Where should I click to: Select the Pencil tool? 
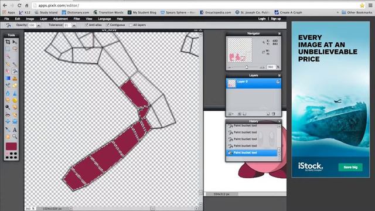[8, 64]
